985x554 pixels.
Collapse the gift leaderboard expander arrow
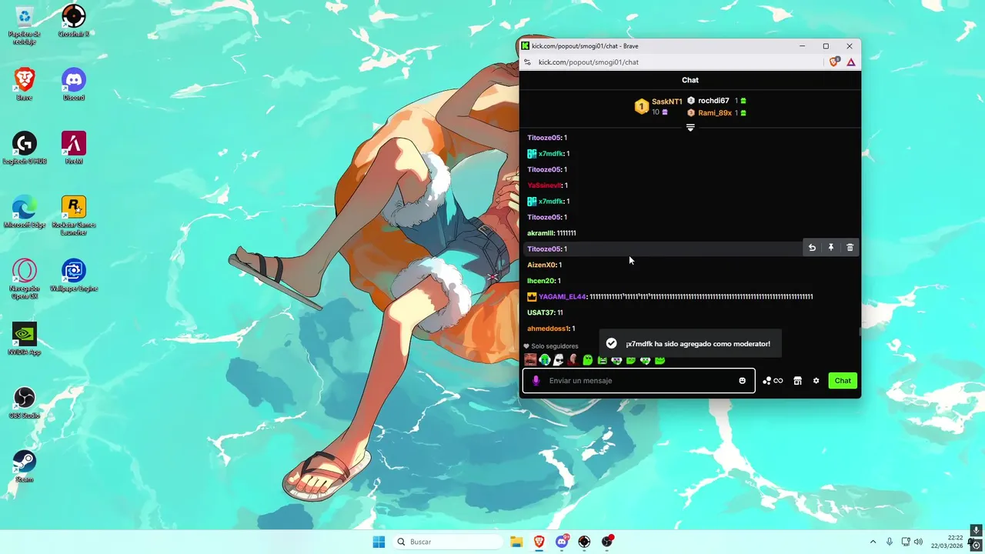(690, 128)
